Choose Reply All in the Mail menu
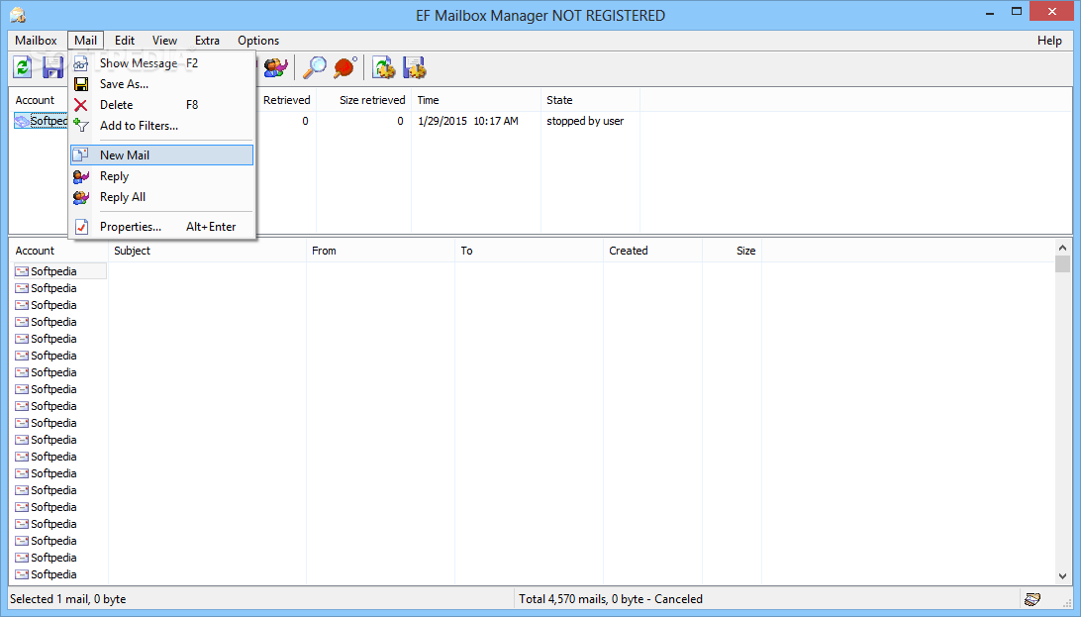The image size is (1081, 617). [162, 197]
